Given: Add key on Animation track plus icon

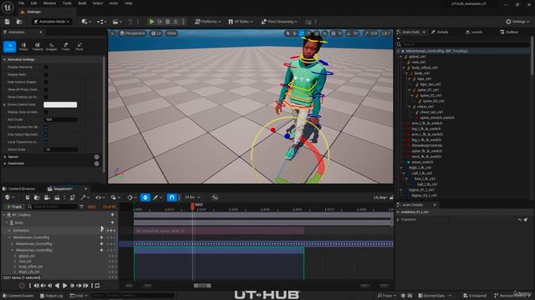Looking at the screenshot, I should [x=101, y=230].
